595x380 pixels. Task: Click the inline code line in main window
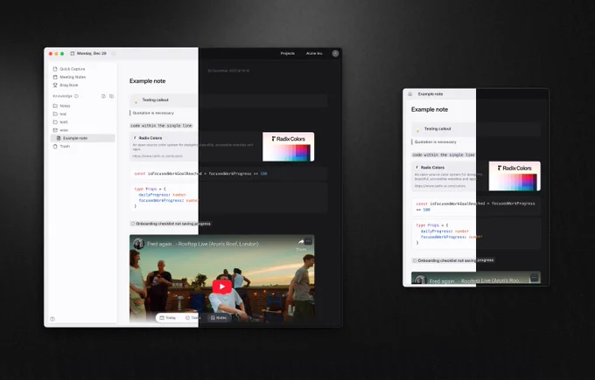coord(161,126)
